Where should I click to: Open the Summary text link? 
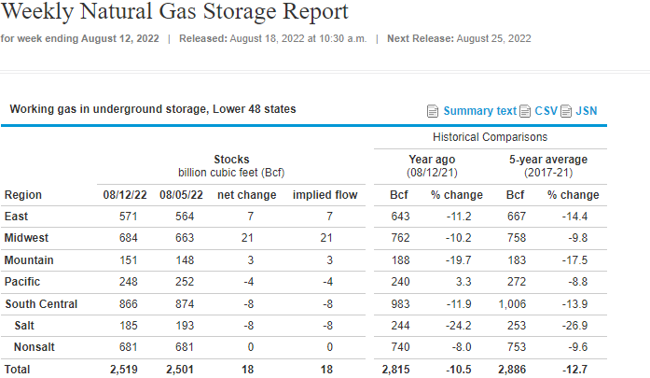point(480,111)
